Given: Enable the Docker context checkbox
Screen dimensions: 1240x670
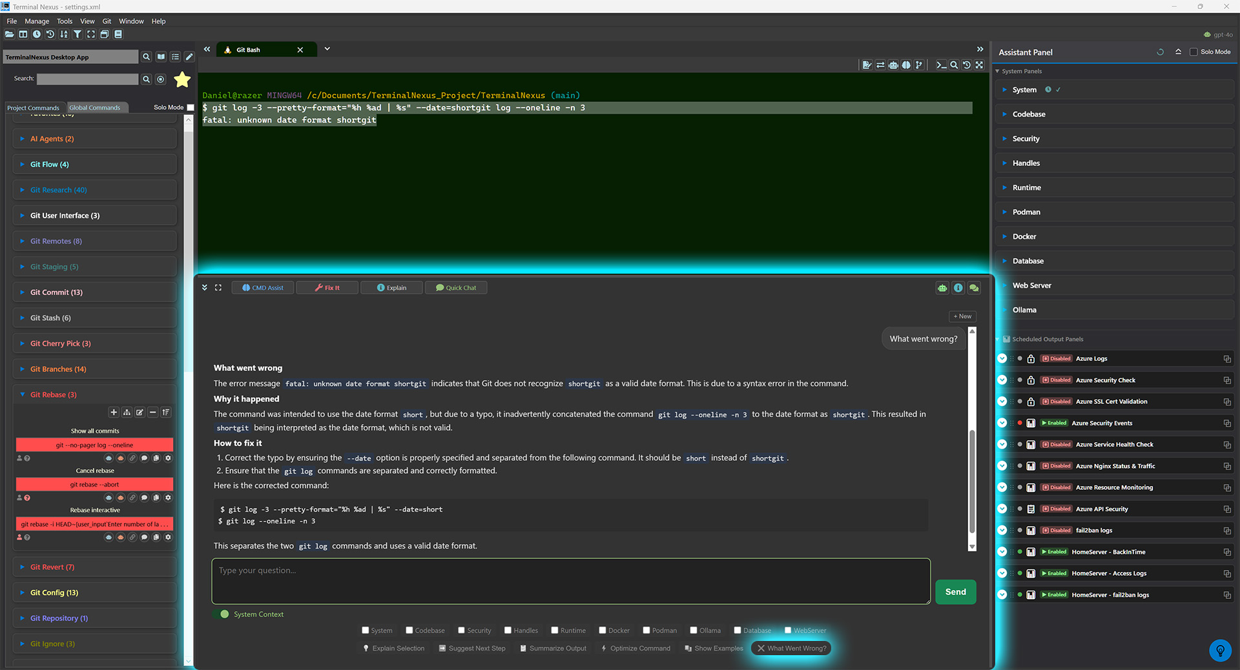Looking at the screenshot, I should (x=603, y=631).
